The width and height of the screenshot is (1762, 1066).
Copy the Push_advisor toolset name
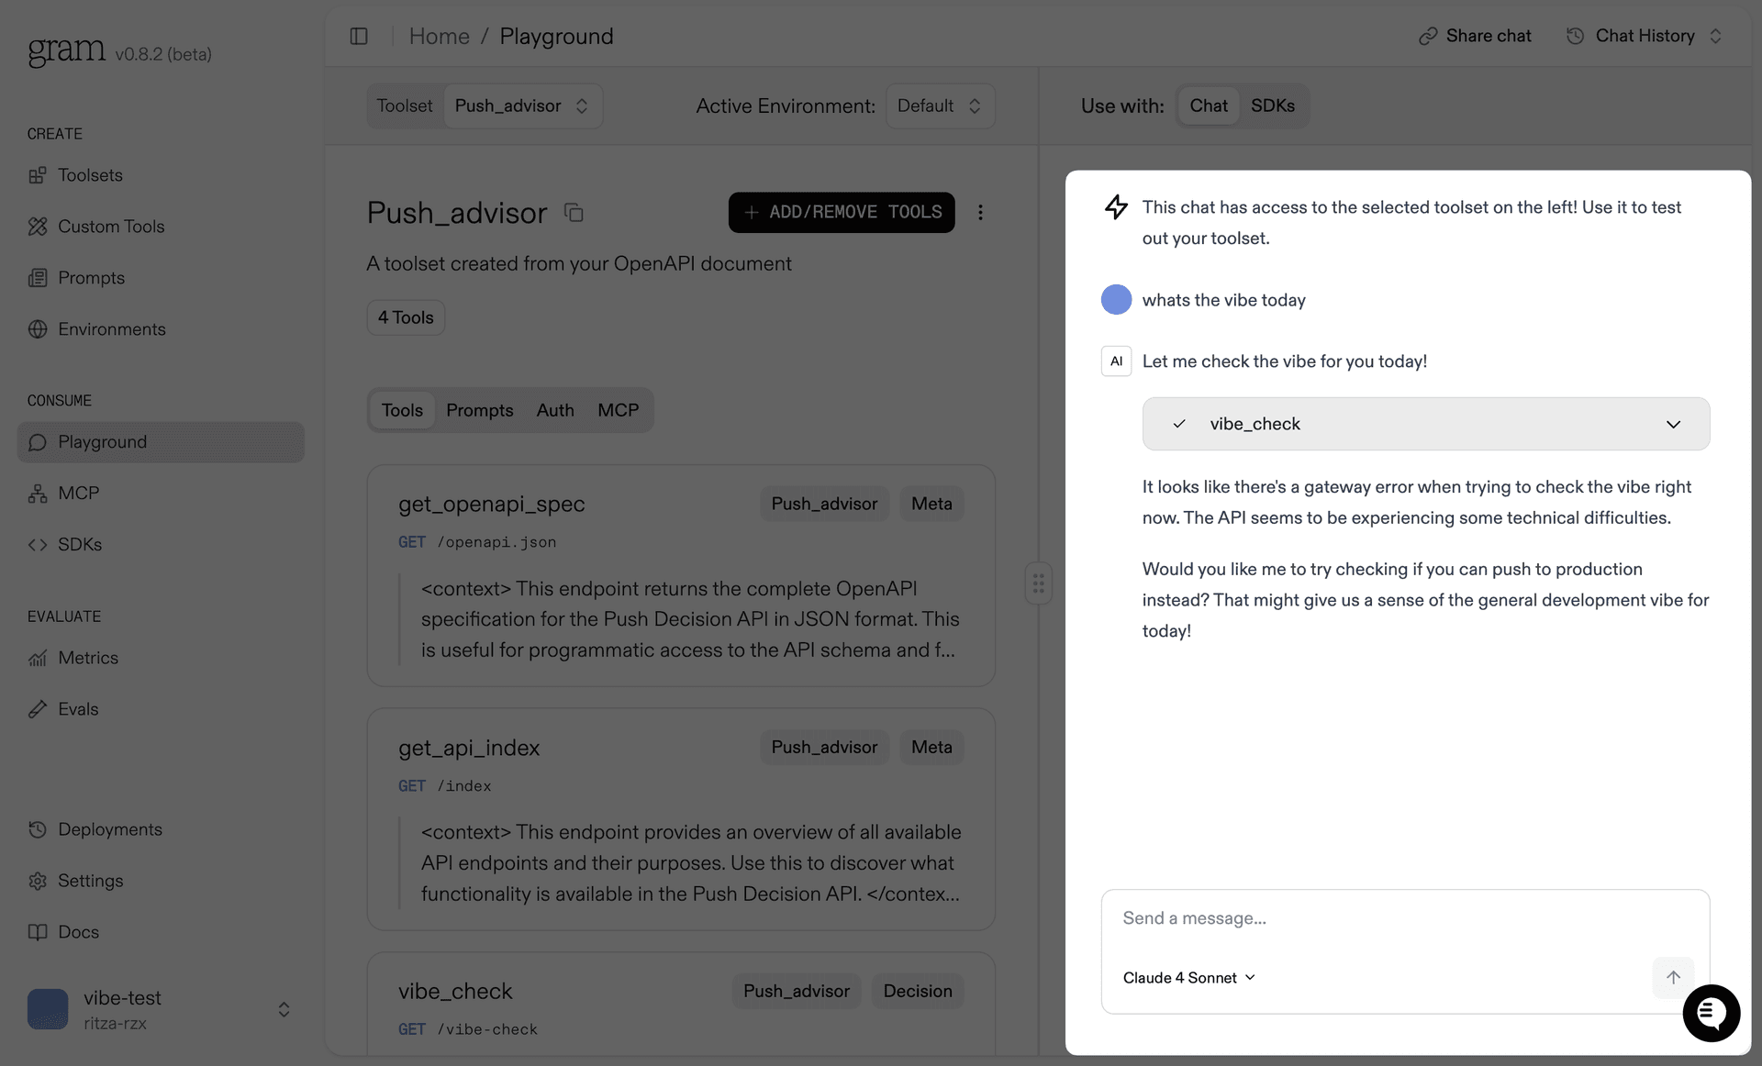pyautogui.click(x=574, y=213)
